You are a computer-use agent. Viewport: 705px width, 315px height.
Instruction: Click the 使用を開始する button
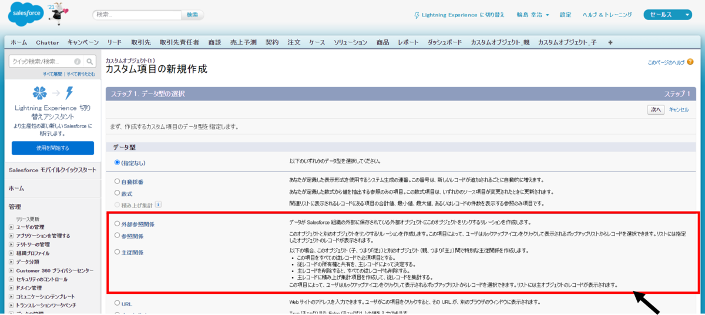52,148
